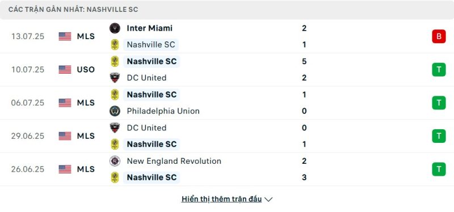Image resolution: width=454 pixels, height=212 pixels.
Task: Click green T badge for 26.06.25 match
Action: click(439, 169)
